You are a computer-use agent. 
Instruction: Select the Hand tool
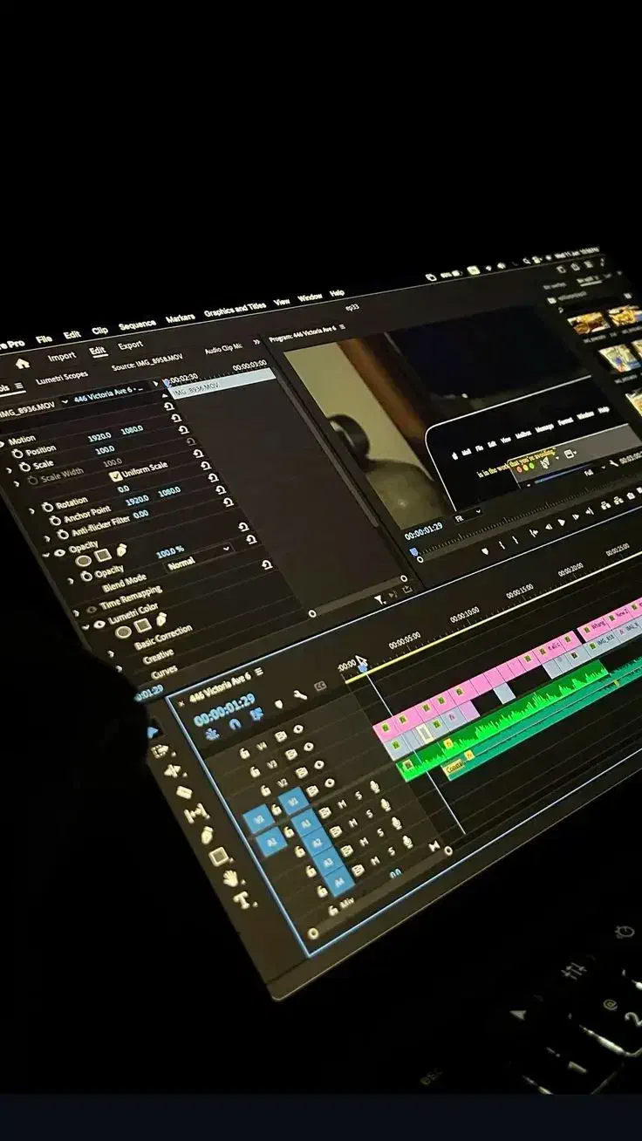(x=230, y=878)
